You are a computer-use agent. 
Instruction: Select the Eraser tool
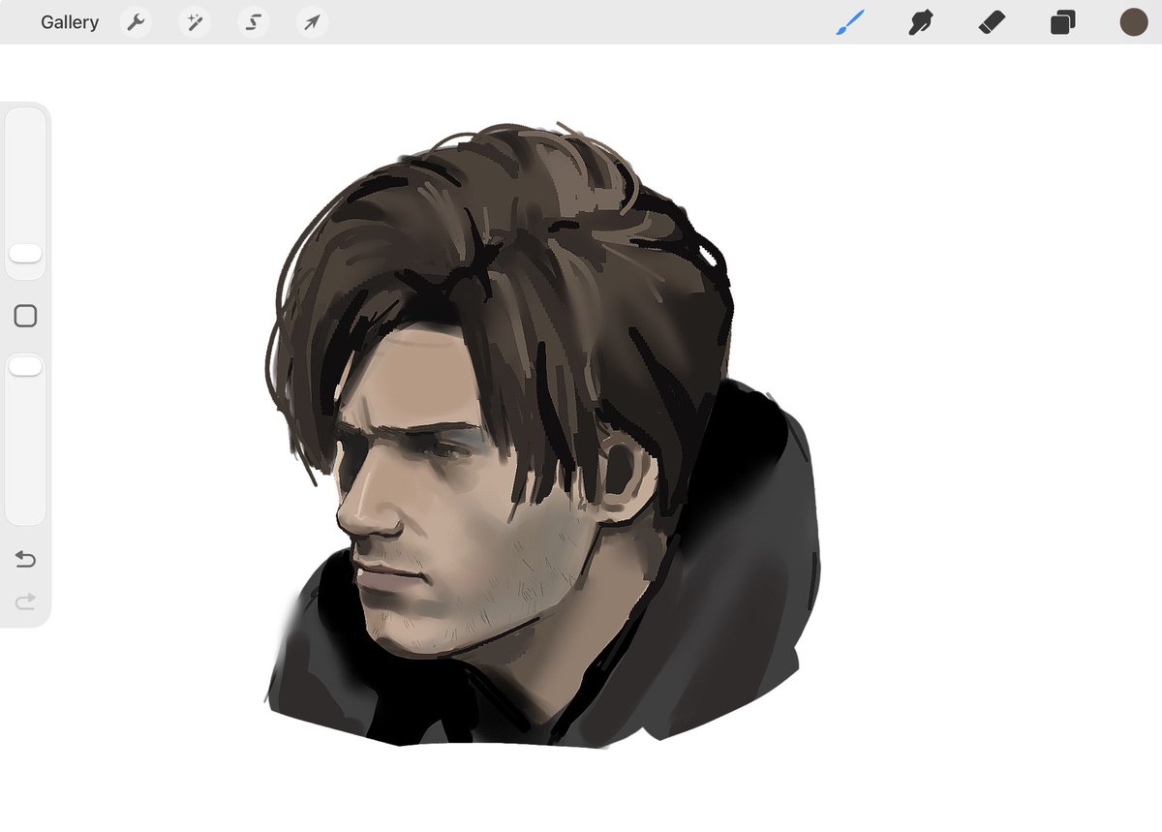tap(992, 22)
